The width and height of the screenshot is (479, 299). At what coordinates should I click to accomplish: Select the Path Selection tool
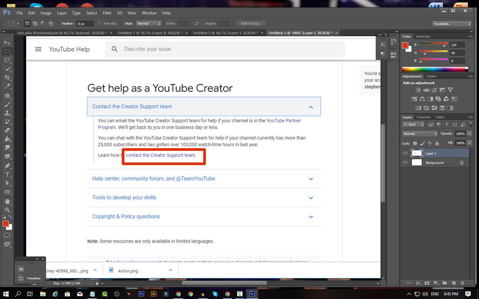tap(7, 183)
